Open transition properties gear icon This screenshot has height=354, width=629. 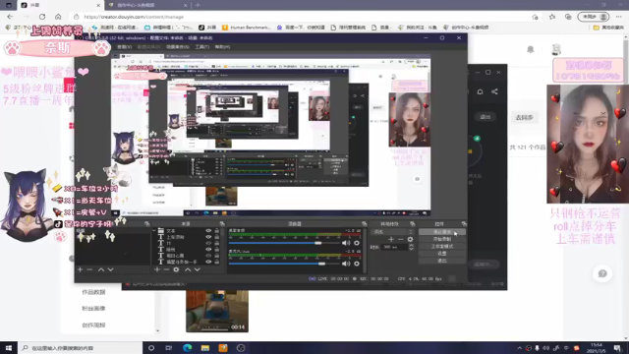point(410,239)
